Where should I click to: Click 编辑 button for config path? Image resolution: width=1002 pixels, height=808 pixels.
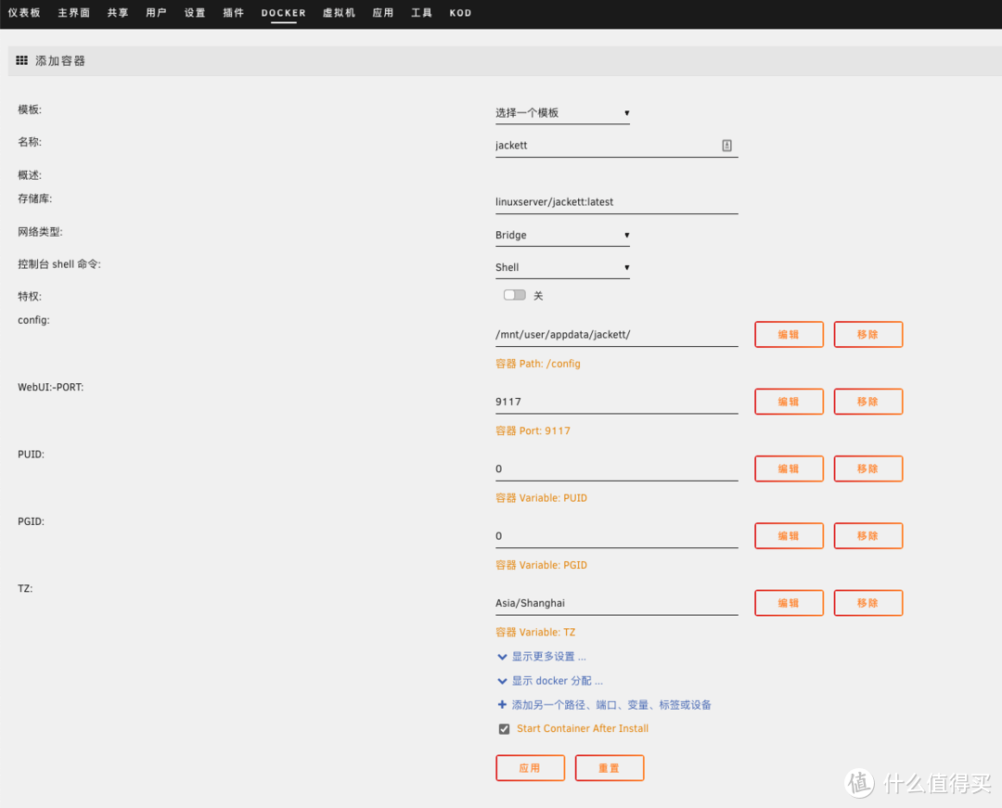789,335
